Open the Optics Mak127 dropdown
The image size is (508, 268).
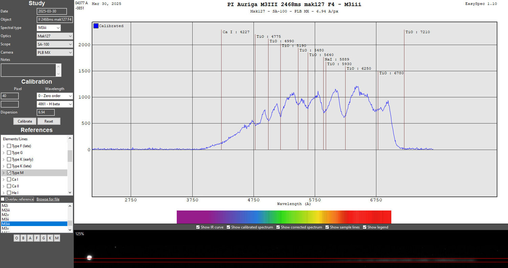pos(55,36)
